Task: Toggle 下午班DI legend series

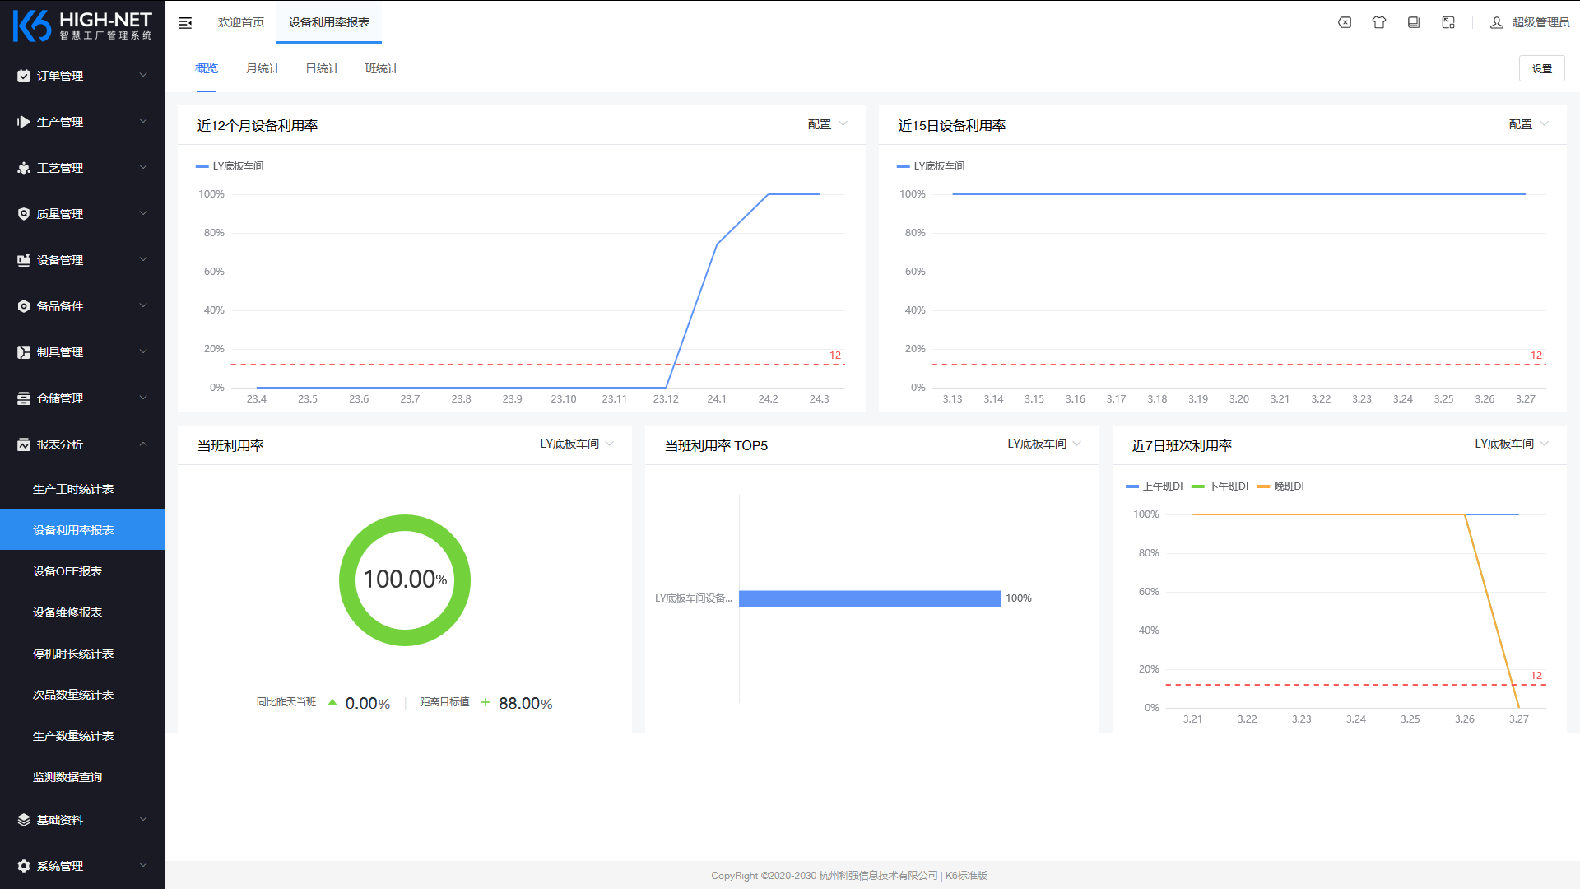Action: pos(1220,486)
